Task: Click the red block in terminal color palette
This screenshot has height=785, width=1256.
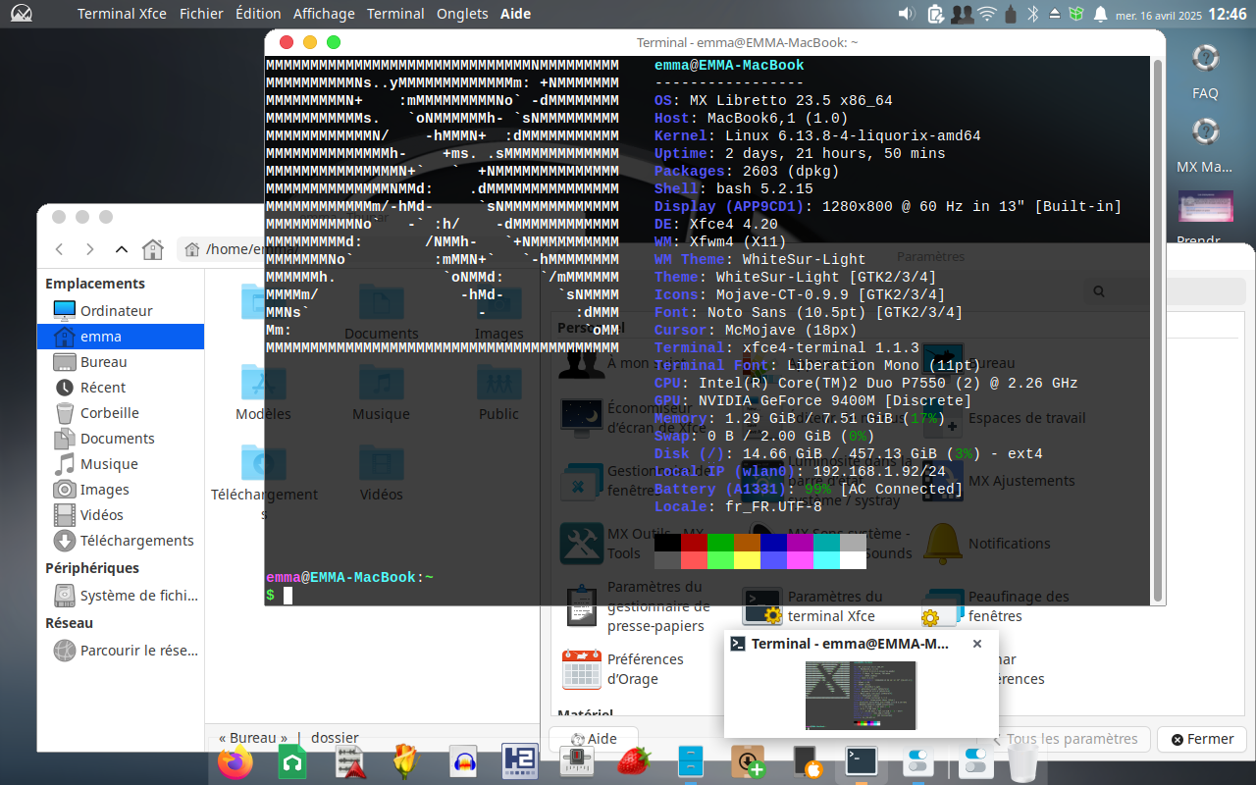Action: (694, 543)
